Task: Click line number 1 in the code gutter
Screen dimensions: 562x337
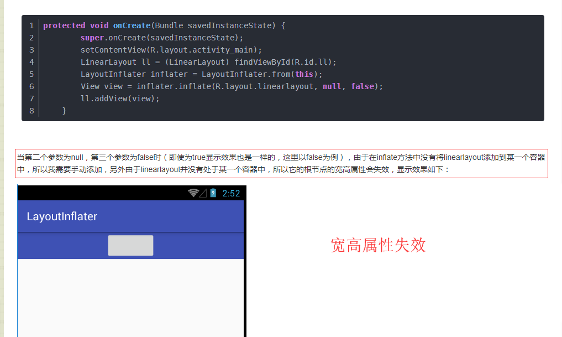Action: (x=31, y=25)
